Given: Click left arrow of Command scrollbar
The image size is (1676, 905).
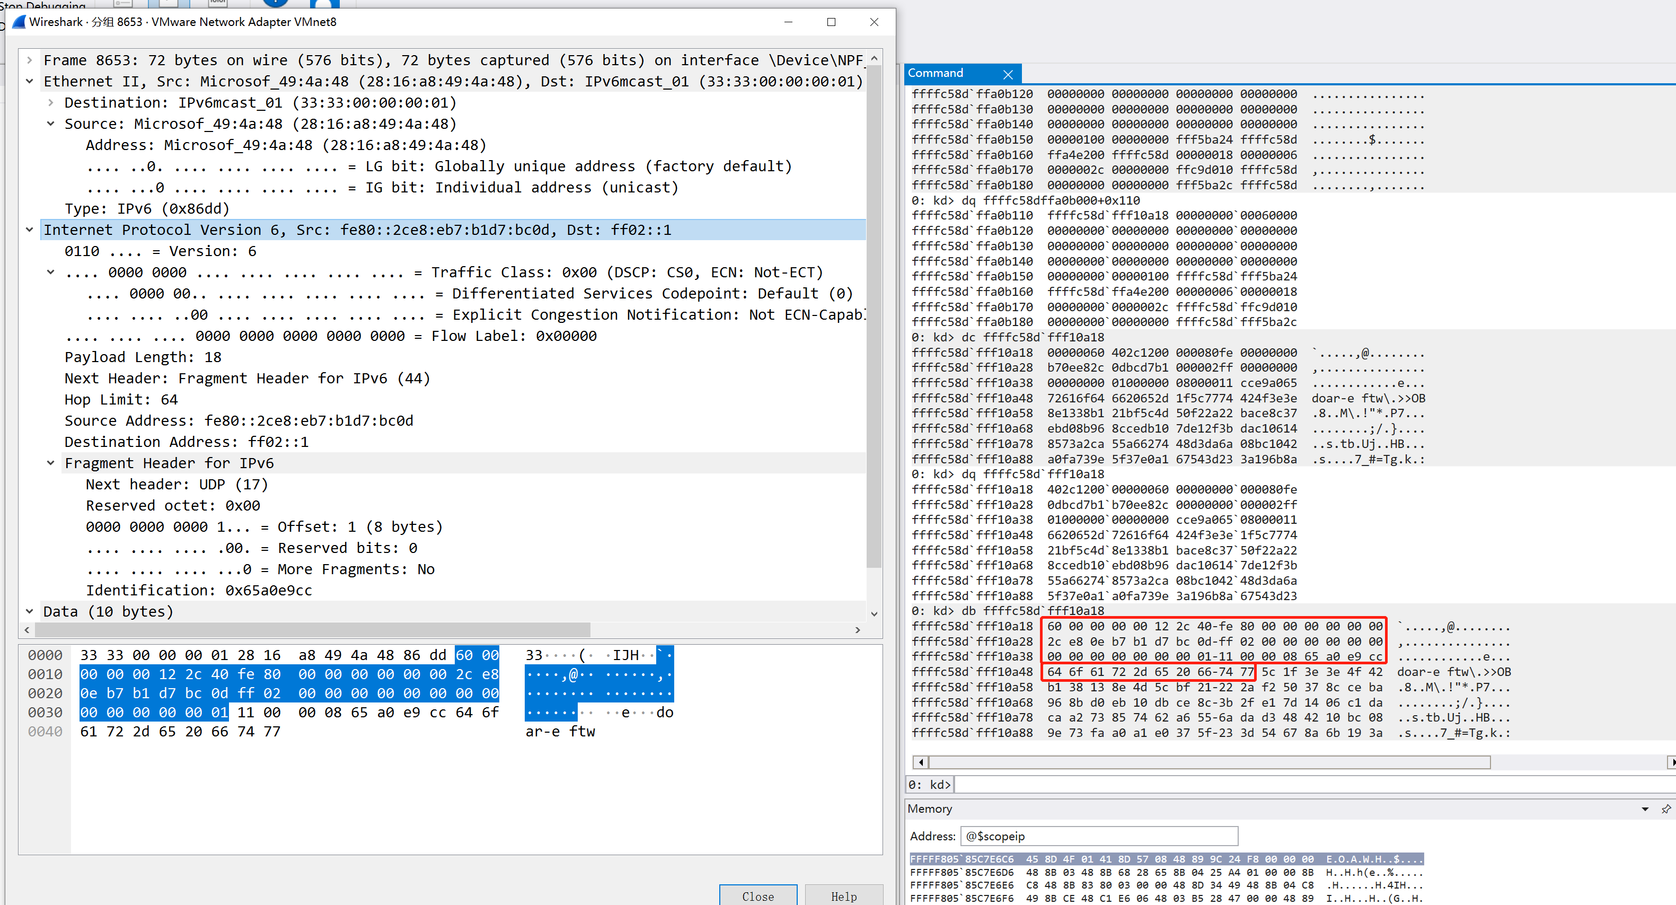Looking at the screenshot, I should click(920, 762).
